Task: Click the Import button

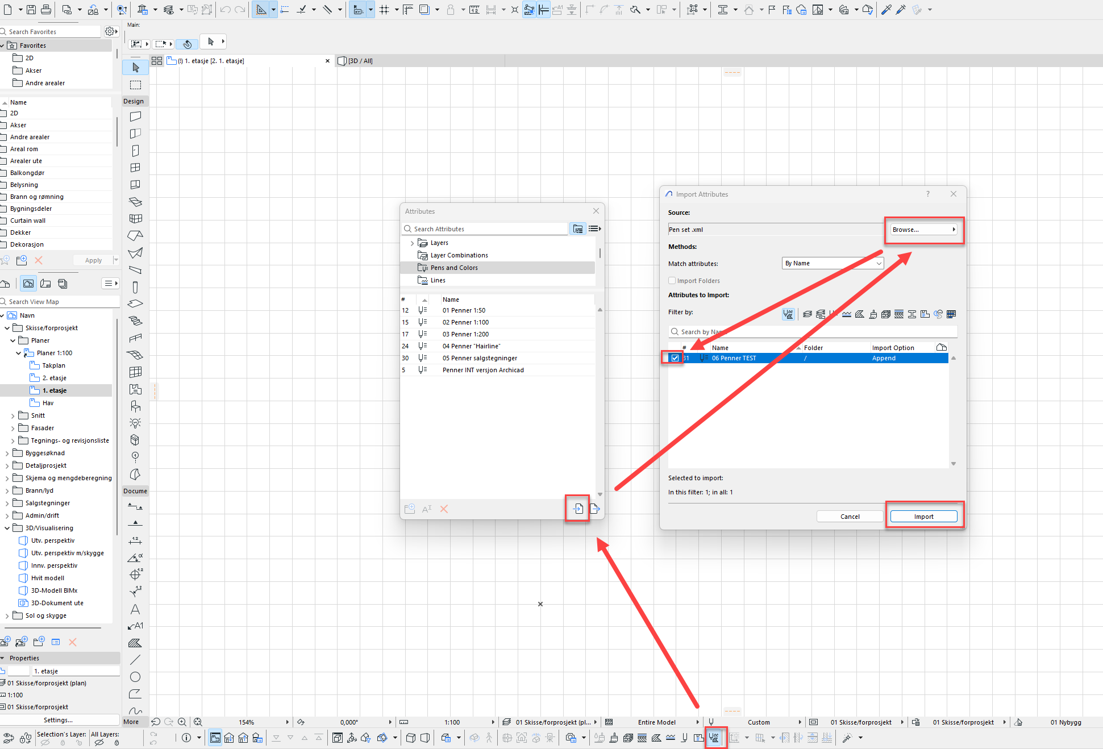Action: (x=923, y=517)
